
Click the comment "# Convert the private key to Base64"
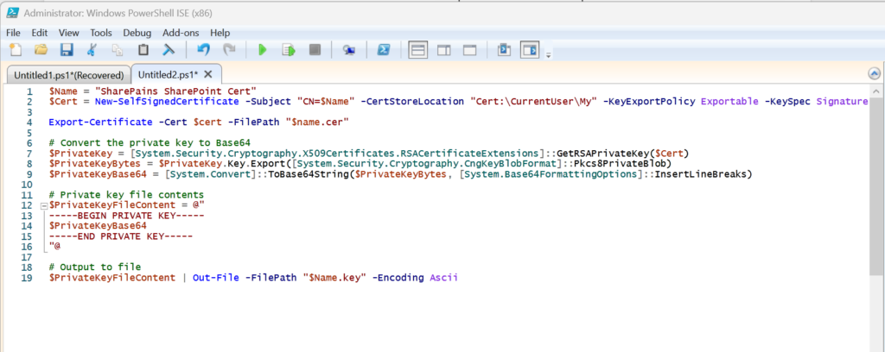coord(150,142)
